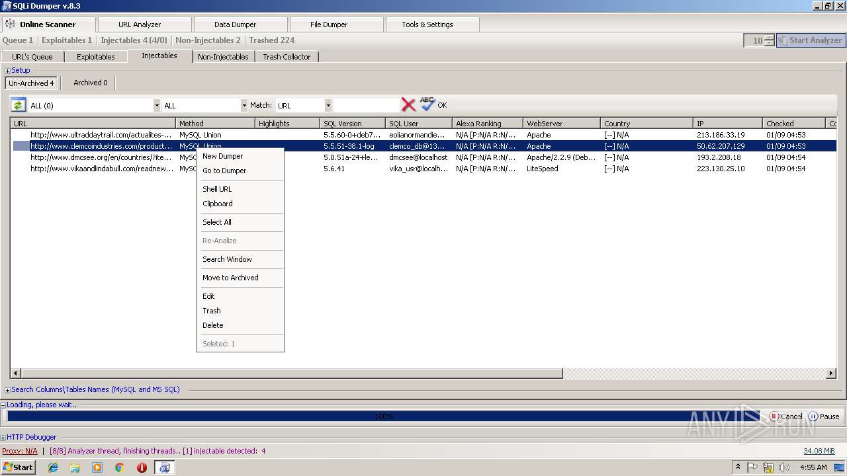Select the Archived 0 tab
This screenshot has height=476, width=847.
tap(91, 83)
